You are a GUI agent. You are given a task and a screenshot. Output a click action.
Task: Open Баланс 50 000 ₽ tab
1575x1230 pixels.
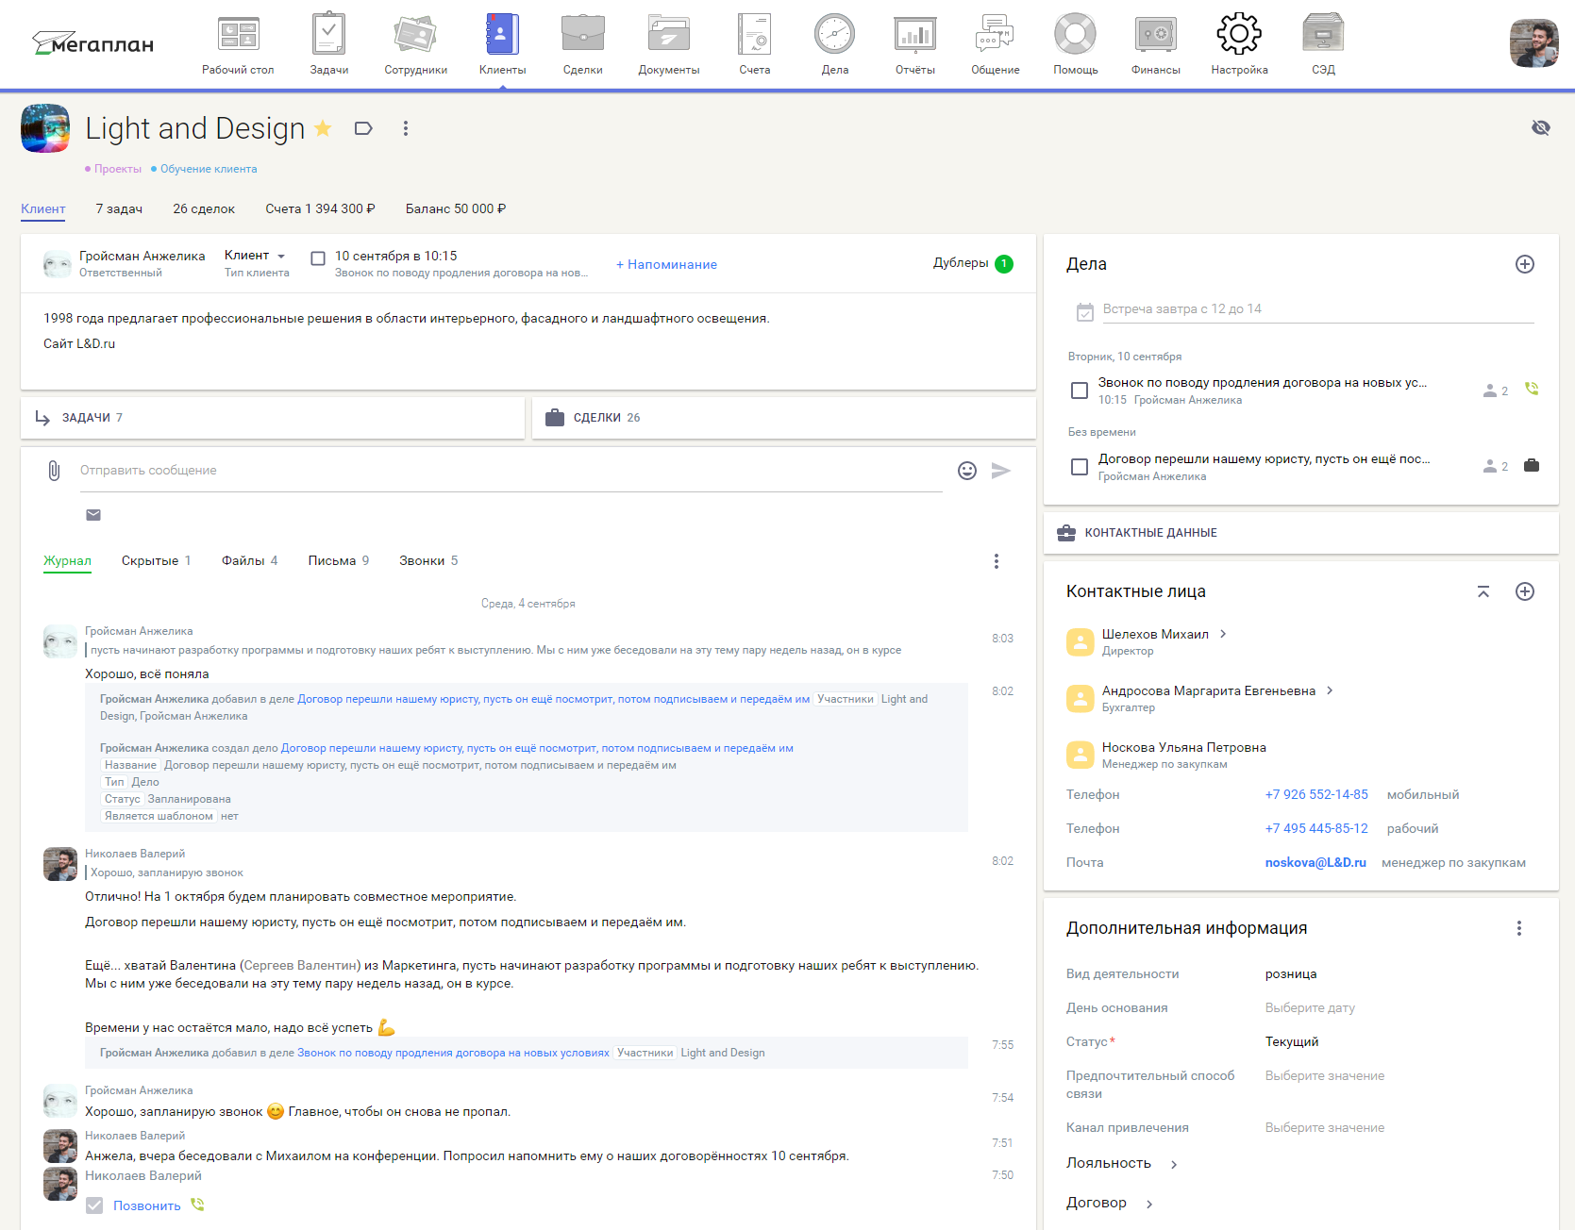(x=456, y=208)
